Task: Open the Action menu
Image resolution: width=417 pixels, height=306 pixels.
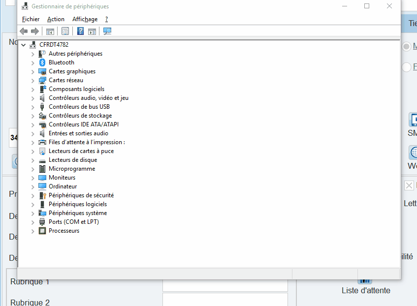Action: [x=56, y=19]
